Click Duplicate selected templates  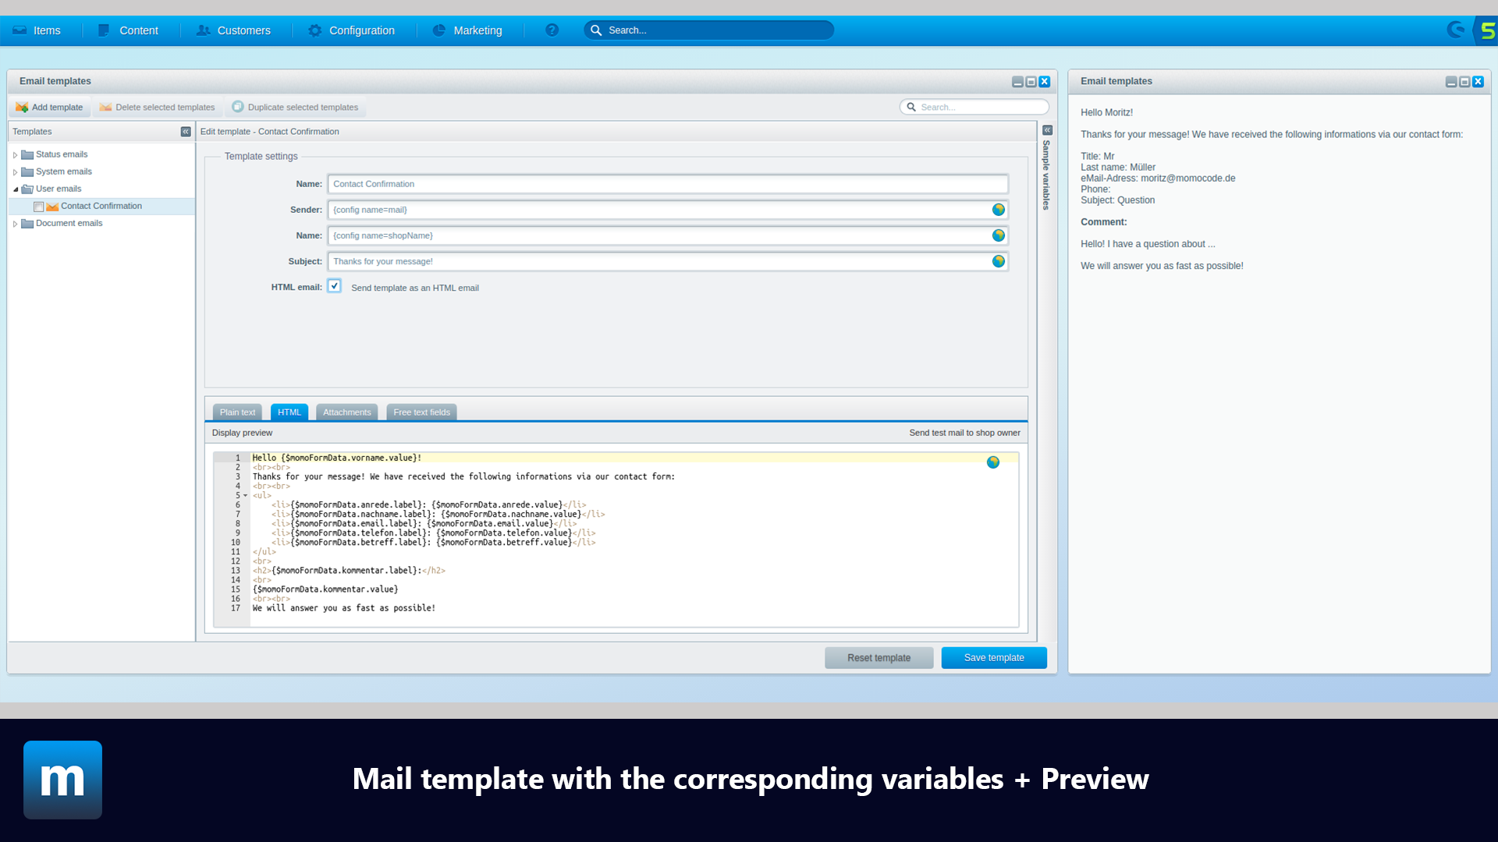click(296, 108)
